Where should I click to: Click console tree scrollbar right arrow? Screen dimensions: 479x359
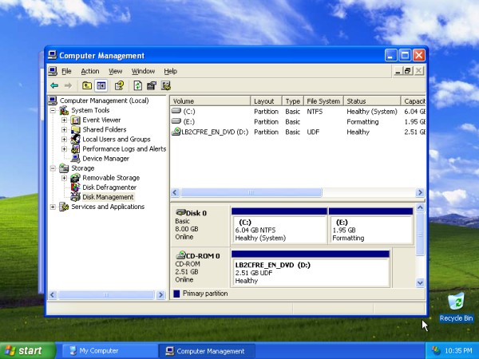(x=160, y=295)
